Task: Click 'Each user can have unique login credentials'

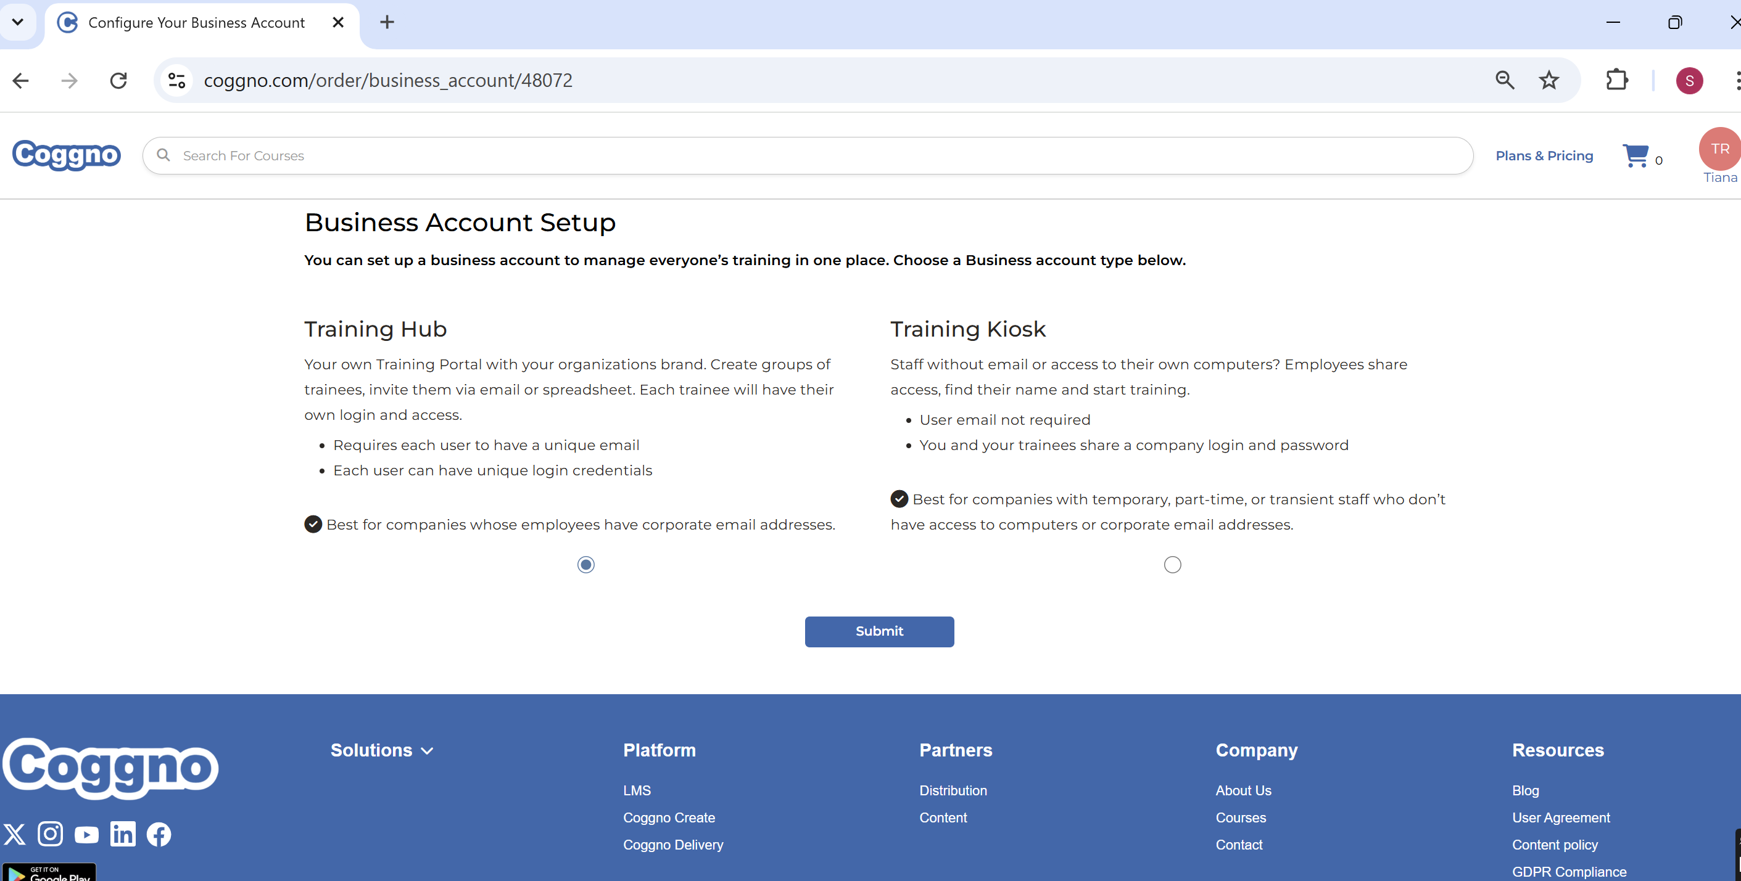Action: (493, 470)
